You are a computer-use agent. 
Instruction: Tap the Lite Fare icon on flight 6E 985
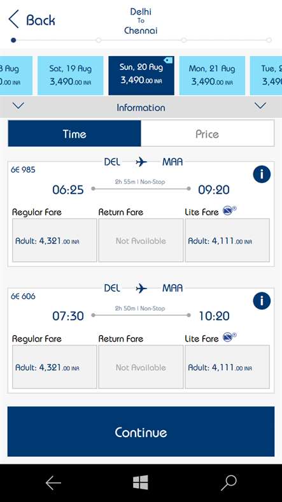coord(230,210)
